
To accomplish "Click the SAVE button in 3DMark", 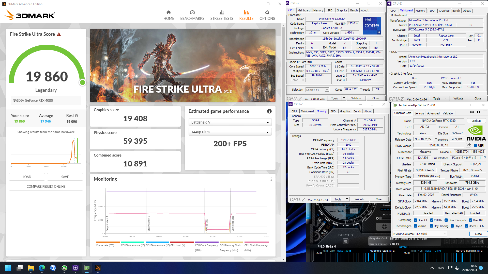I will [x=65, y=177].
